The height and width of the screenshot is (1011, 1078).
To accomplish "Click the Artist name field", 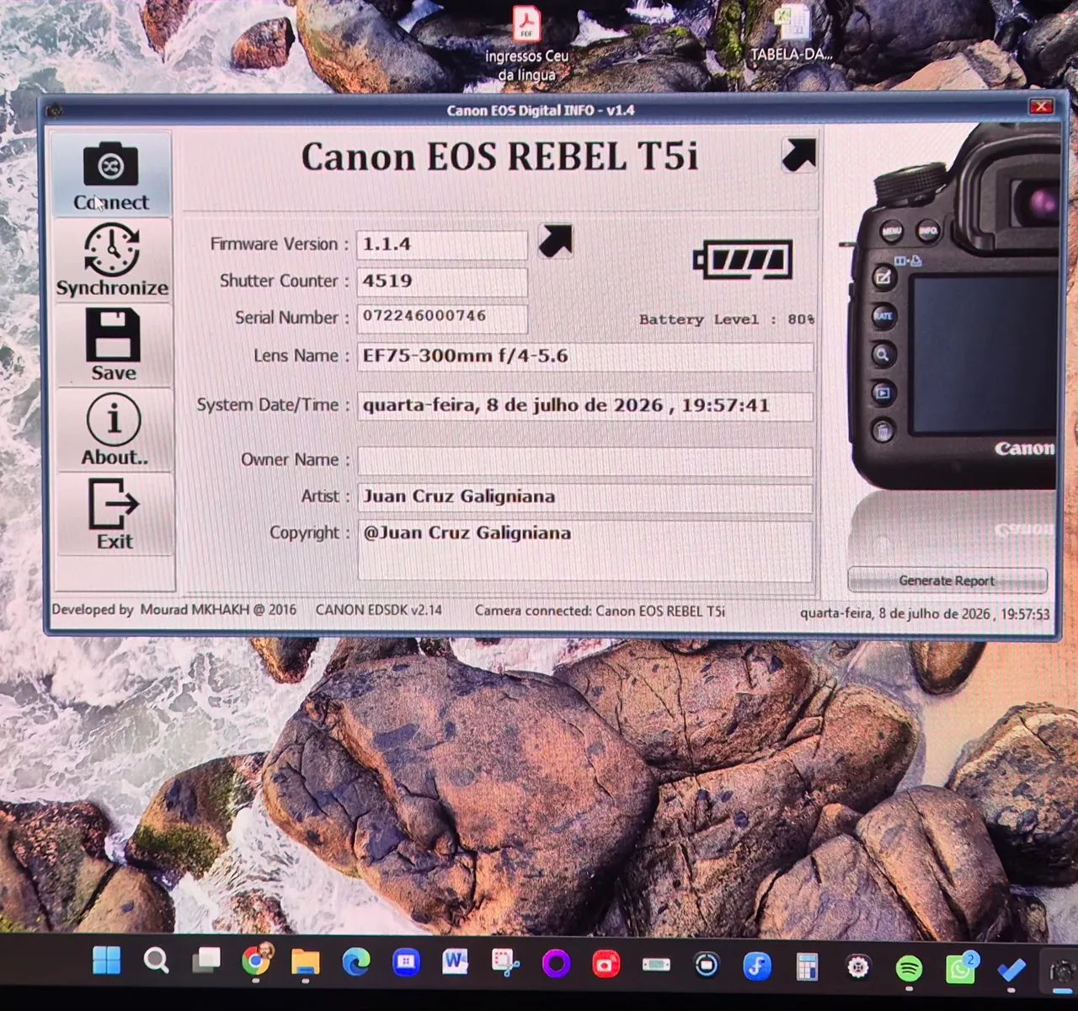I will coord(585,497).
